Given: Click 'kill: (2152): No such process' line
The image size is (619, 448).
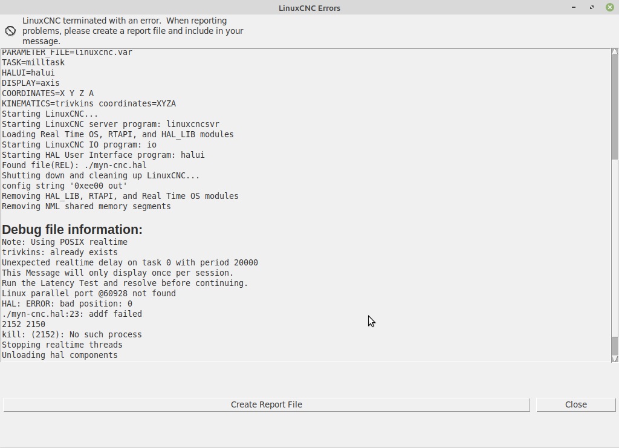Looking at the screenshot, I should pos(72,334).
